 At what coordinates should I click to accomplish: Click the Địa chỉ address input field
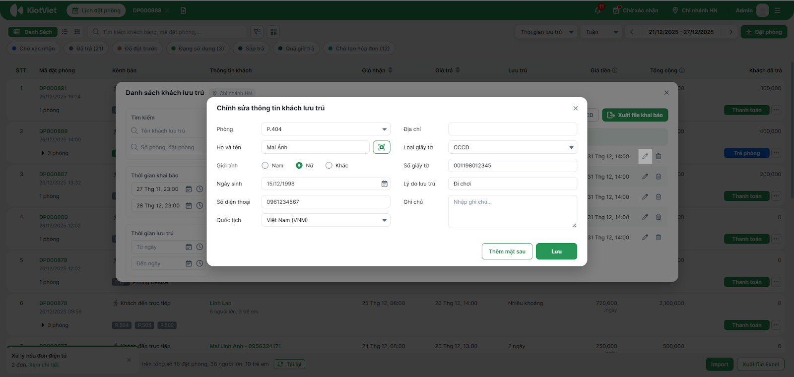pyautogui.click(x=512, y=129)
